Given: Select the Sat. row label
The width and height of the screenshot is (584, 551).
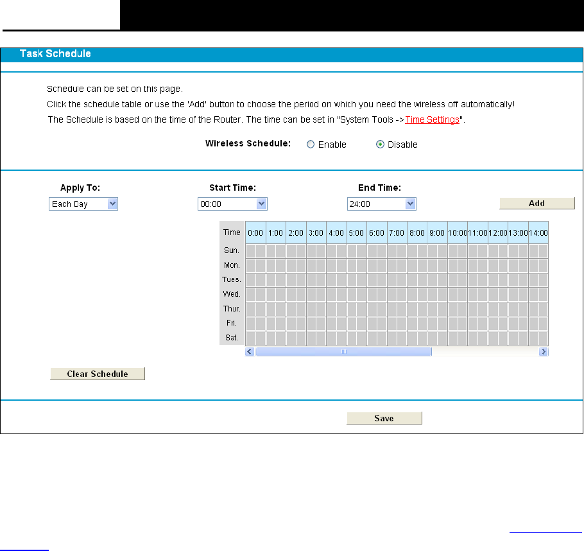Looking at the screenshot, I should coord(232,338).
